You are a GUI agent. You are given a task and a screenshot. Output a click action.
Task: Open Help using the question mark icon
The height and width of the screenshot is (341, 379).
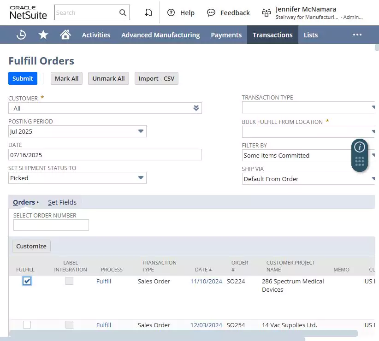(x=171, y=12)
